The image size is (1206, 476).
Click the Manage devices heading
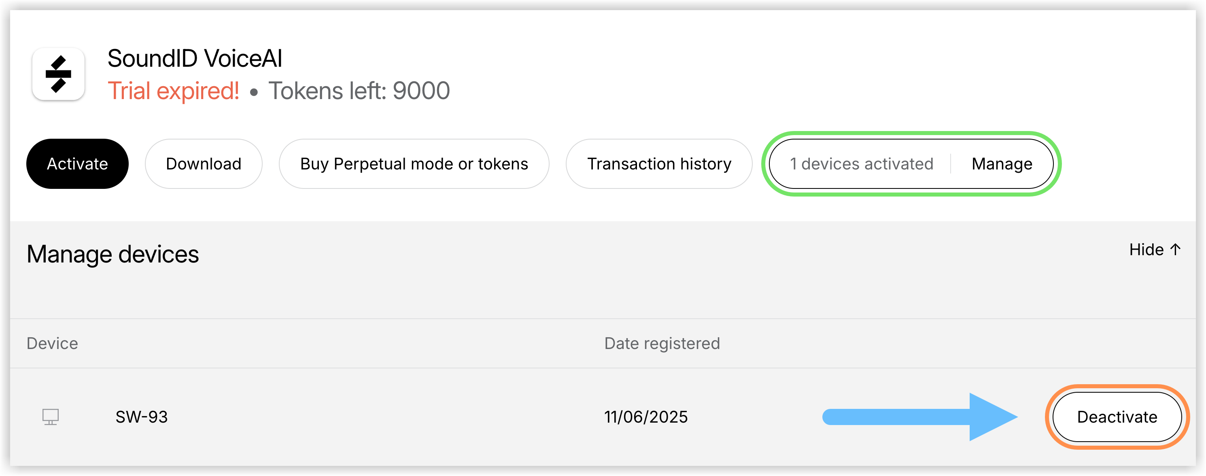tap(113, 255)
